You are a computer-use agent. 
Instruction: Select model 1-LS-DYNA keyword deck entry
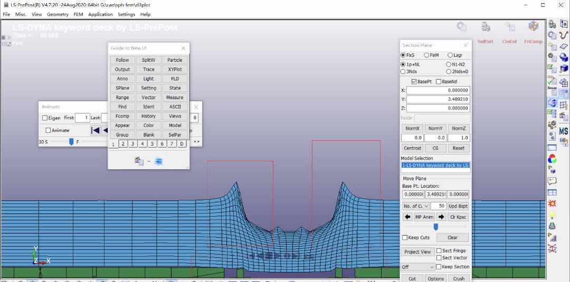(435, 165)
